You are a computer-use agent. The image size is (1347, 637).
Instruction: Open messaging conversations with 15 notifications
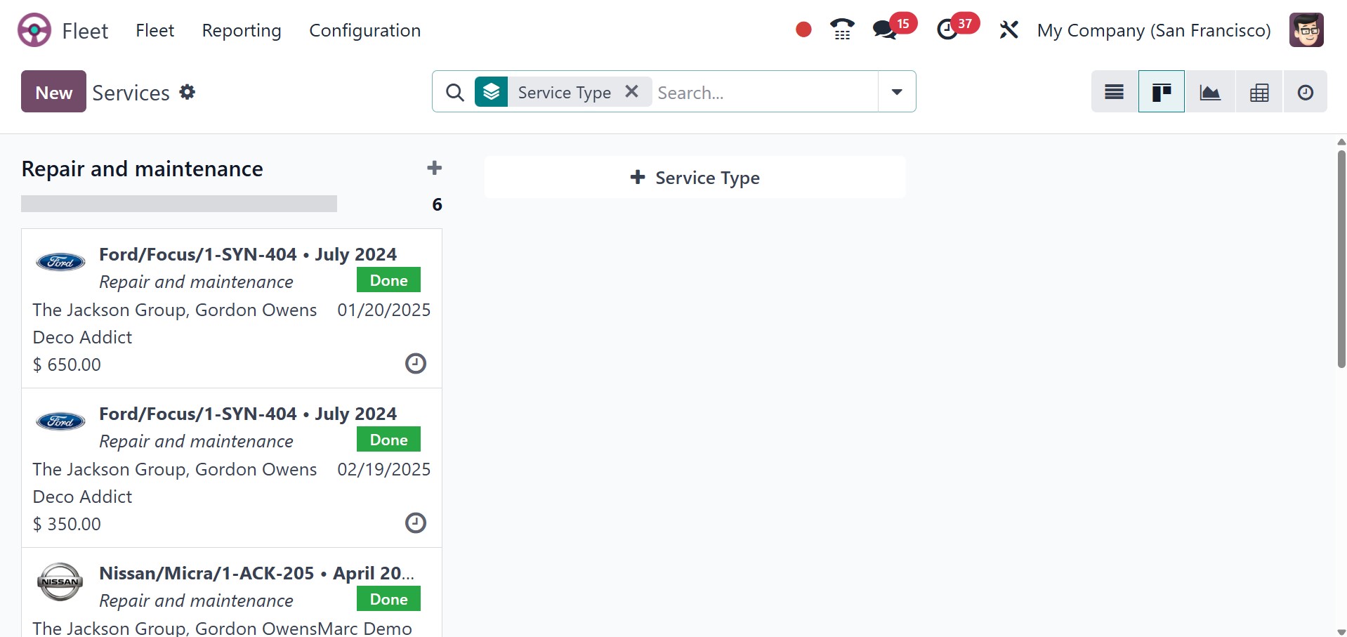(x=884, y=29)
